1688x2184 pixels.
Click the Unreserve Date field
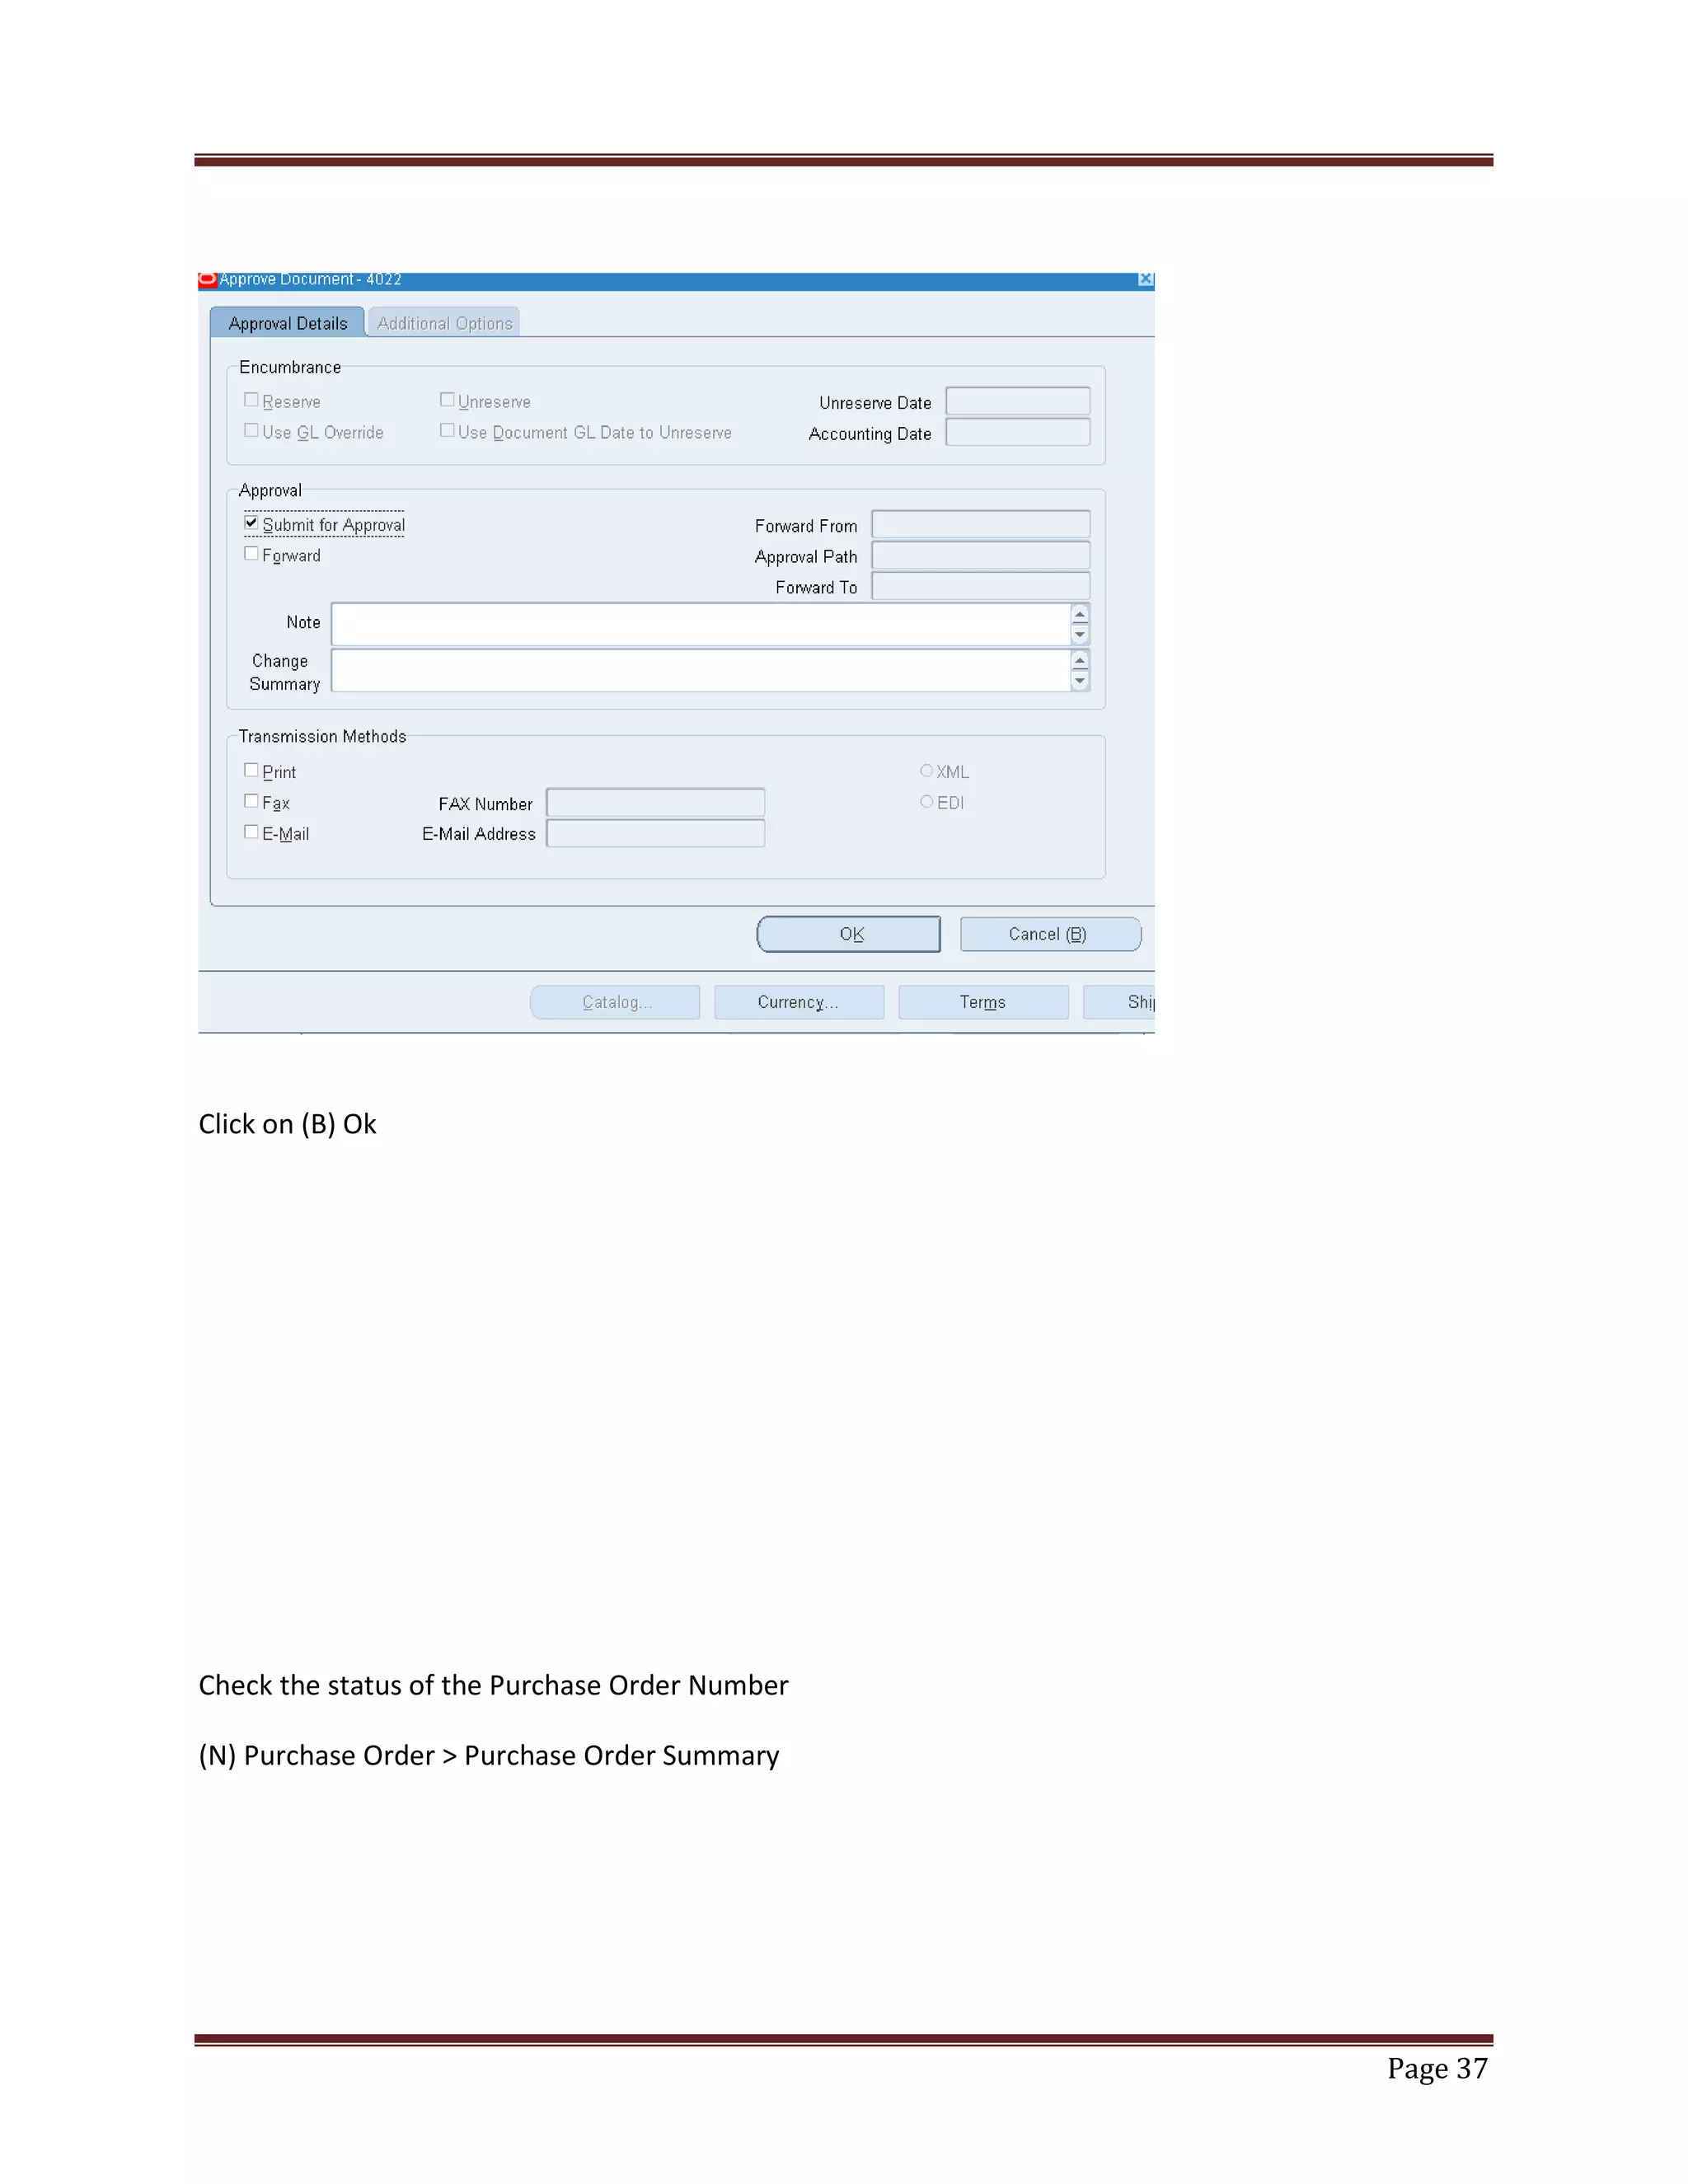coord(1018,402)
